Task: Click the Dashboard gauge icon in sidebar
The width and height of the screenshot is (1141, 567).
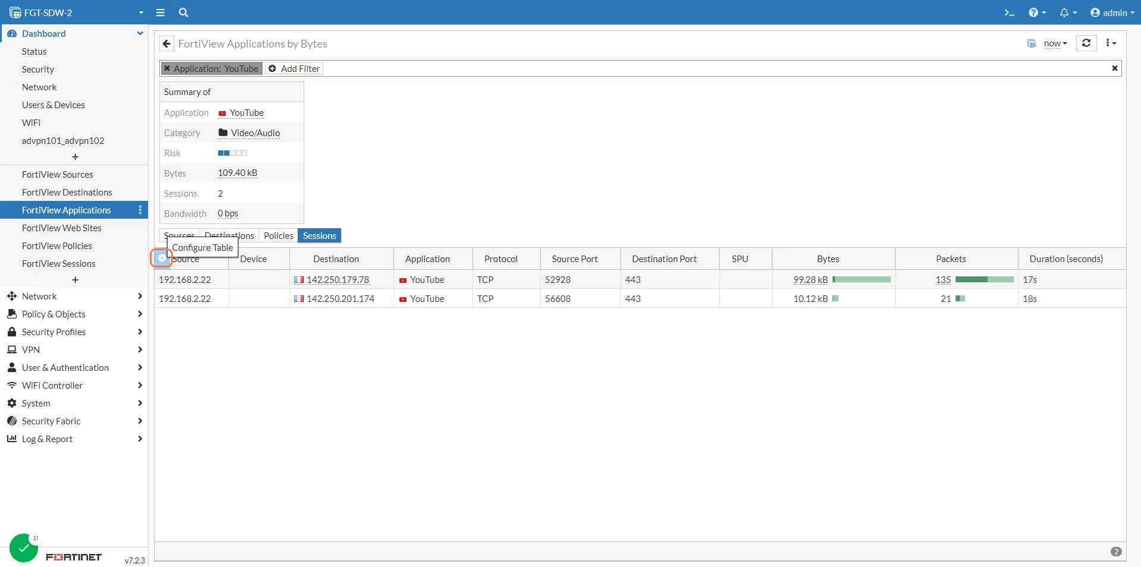Action: click(11, 33)
